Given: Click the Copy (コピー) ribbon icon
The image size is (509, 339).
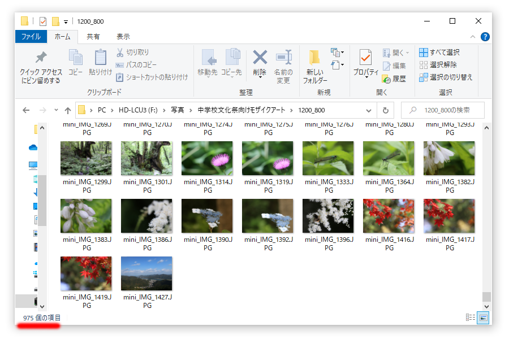Looking at the screenshot, I should tap(76, 58).
